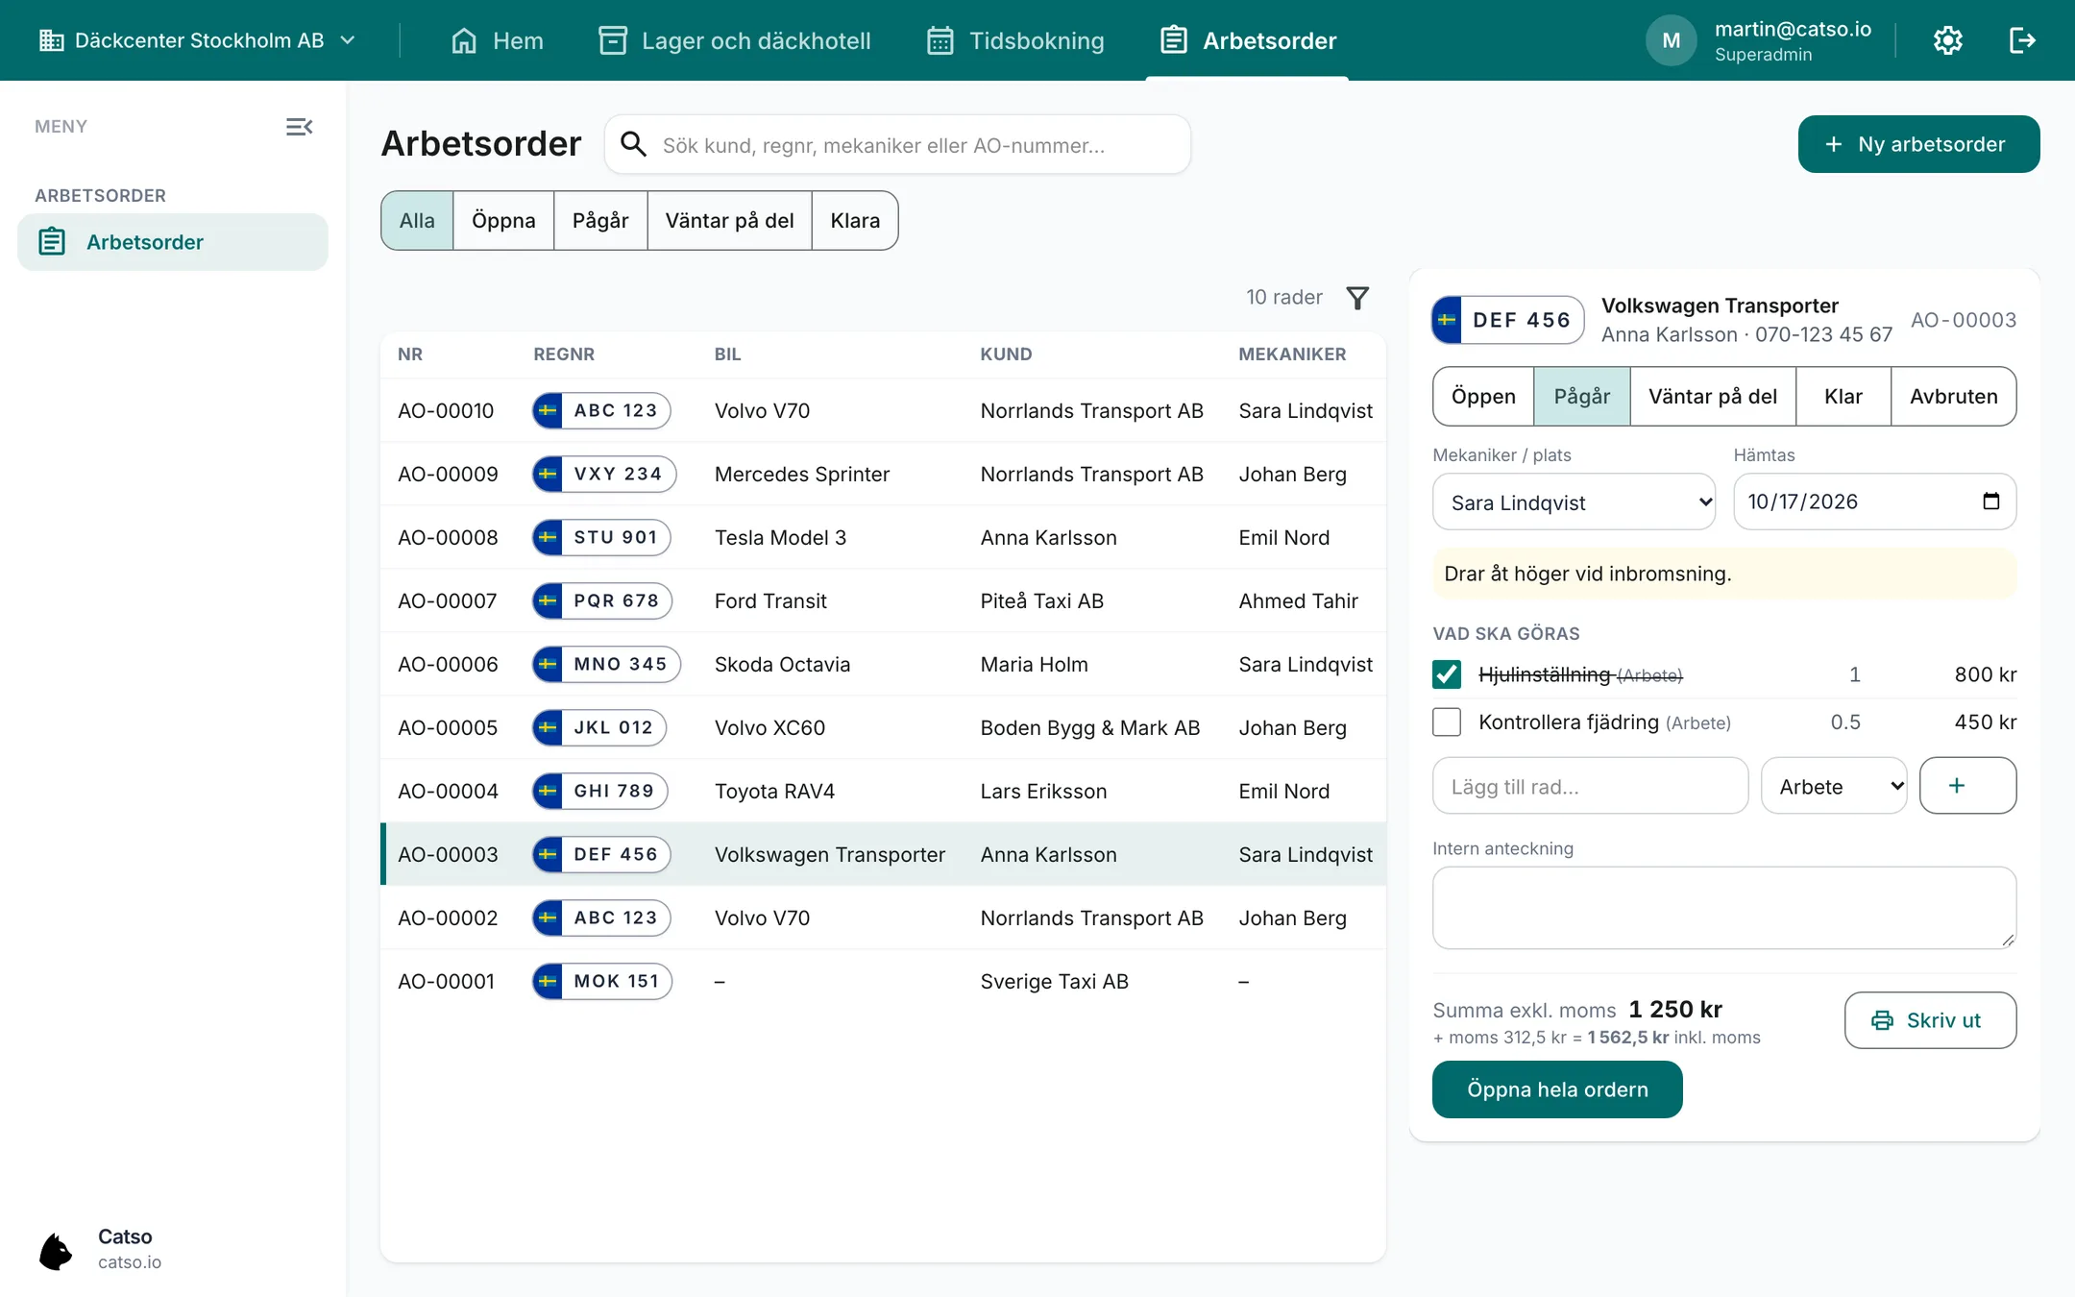Collapse the sidebar menu icon
This screenshot has width=2075, height=1297.
[300, 127]
